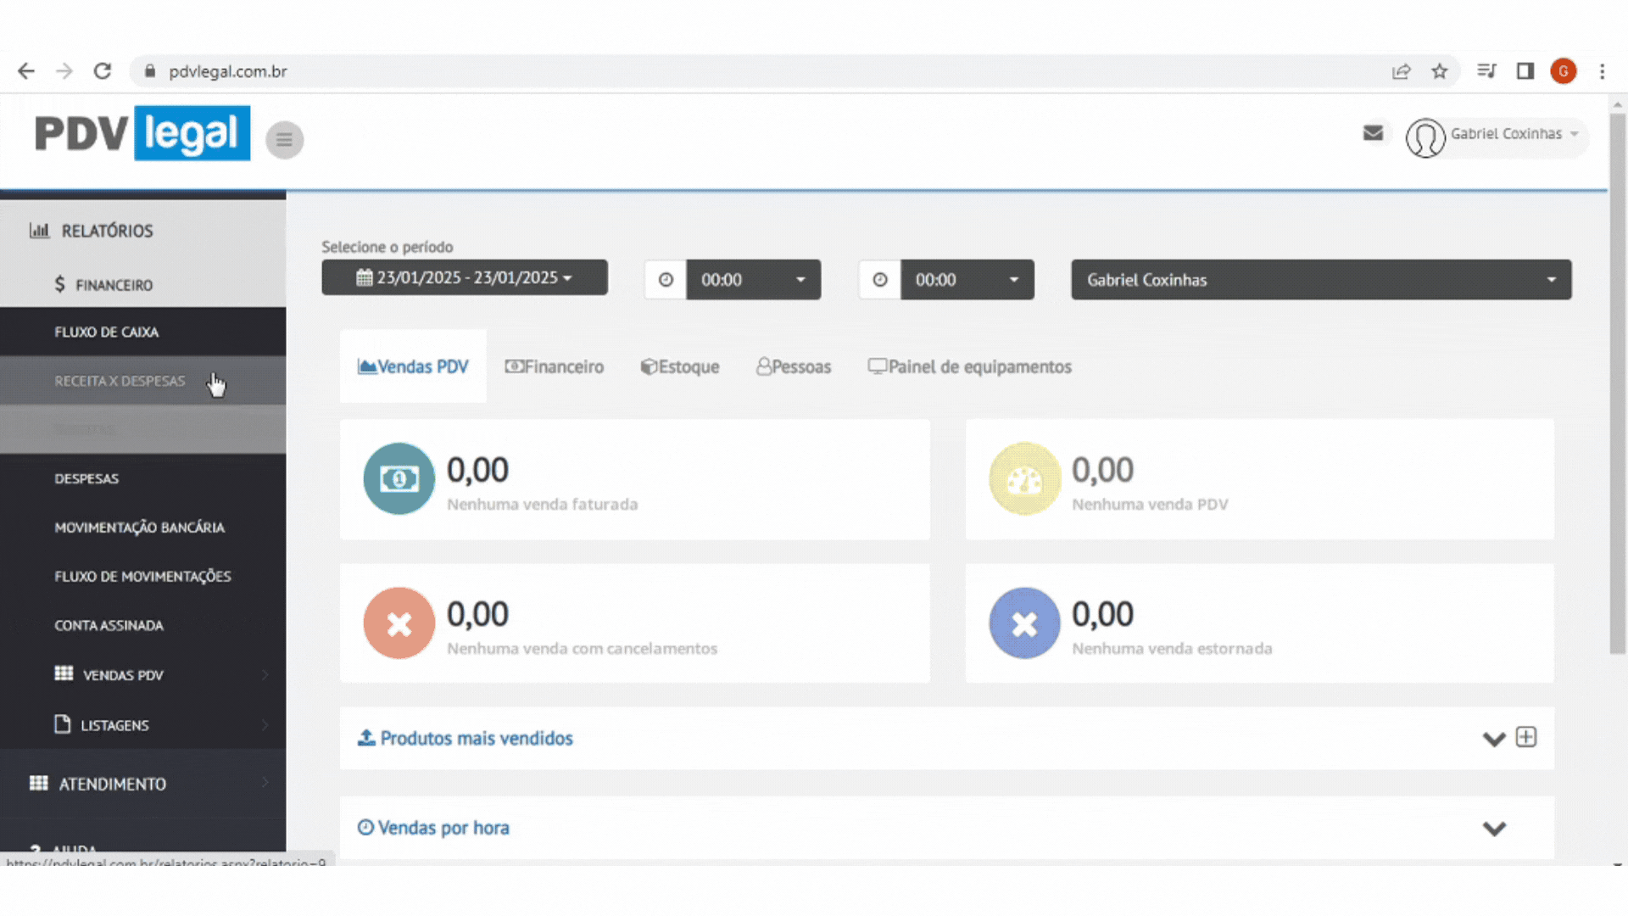Switch to the Estoque tab
The image size is (1628, 916).
pos(680,367)
